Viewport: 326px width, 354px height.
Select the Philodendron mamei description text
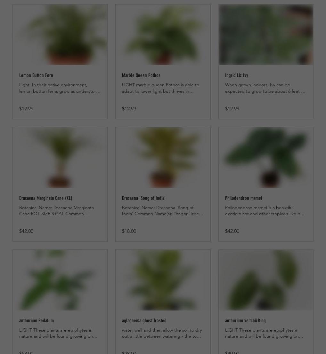tap(265, 211)
